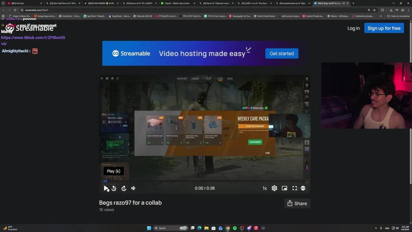Reload the current page
The height and width of the screenshot is (232, 412).
click(15, 10)
